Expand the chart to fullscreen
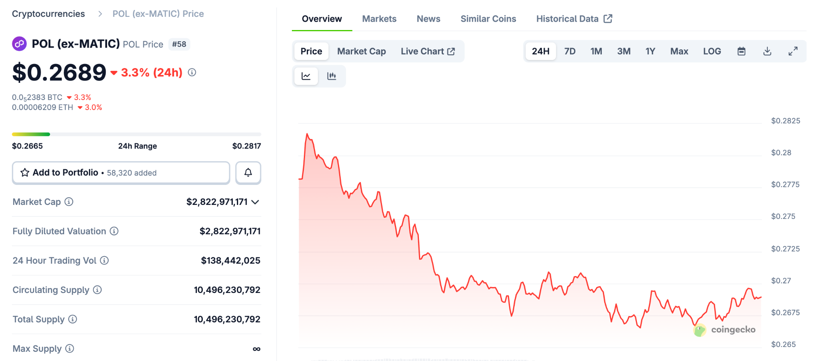Viewport: 821px width, 361px height. coord(793,51)
